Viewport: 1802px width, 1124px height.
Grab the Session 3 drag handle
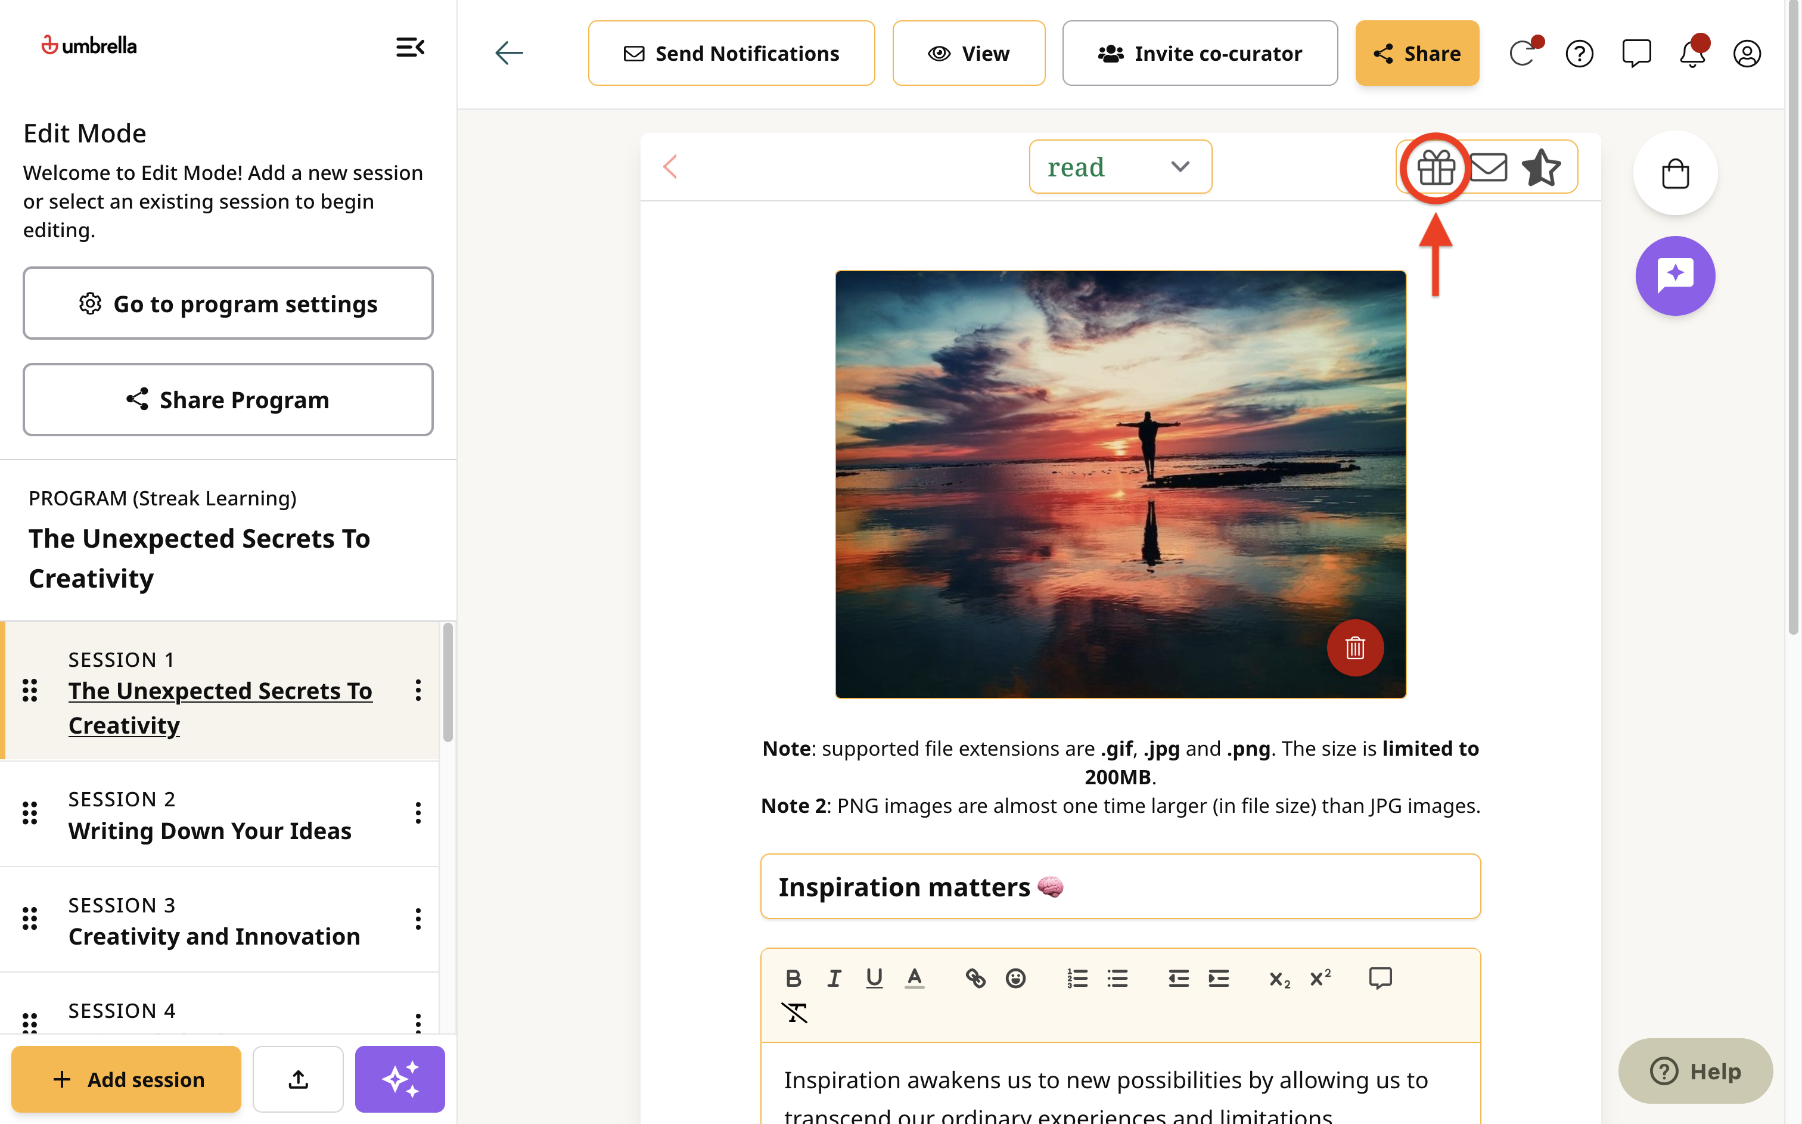click(x=30, y=919)
